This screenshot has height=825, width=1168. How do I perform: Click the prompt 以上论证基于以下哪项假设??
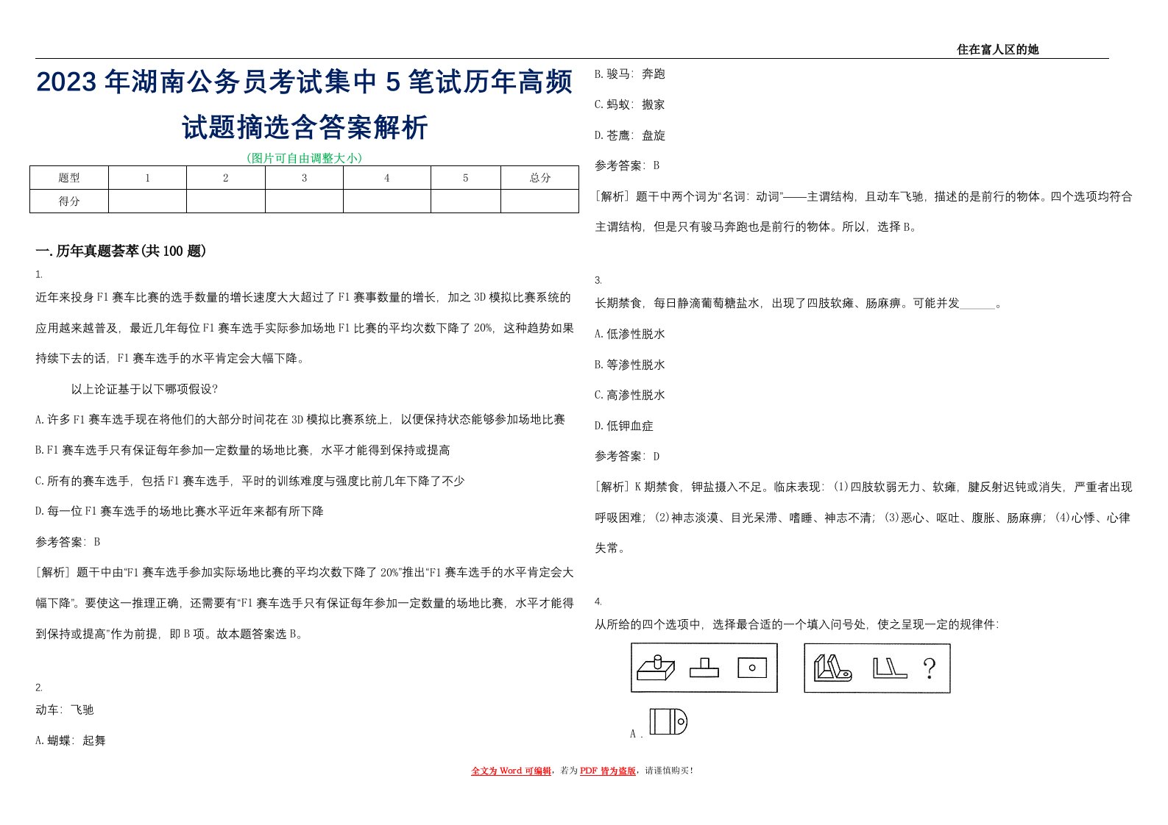pyautogui.click(x=144, y=389)
